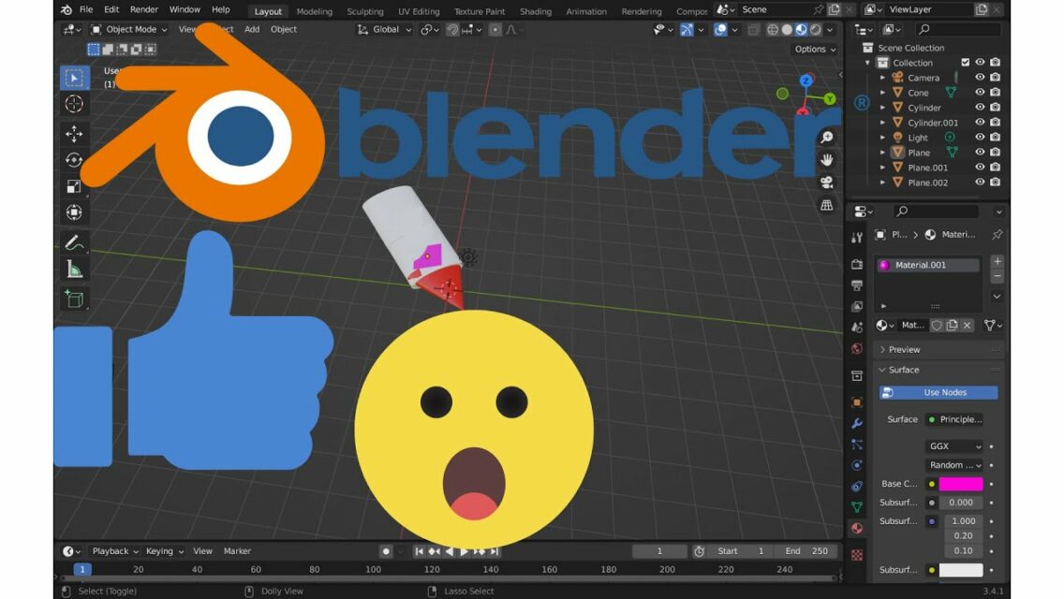Choose the Add Cube tool
This screenshot has height=599, width=1064.
click(x=74, y=299)
